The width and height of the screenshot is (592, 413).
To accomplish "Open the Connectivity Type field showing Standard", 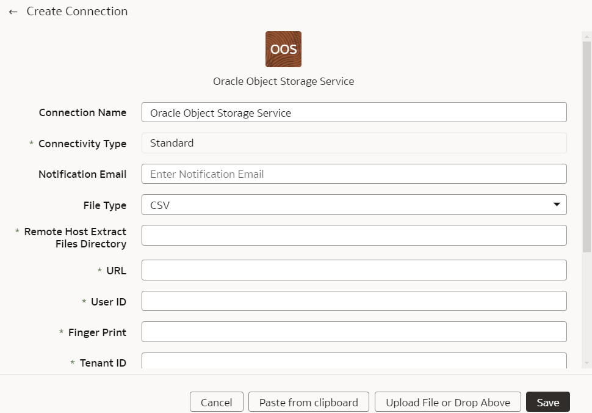I will 354,142.
